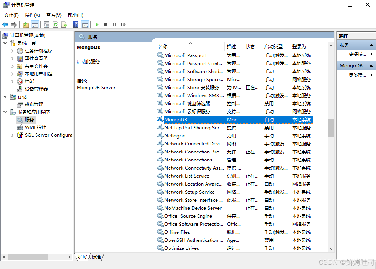The height and width of the screenshot is (269, 376).
Task: Select the MongoDB service row
Action: 235,120
